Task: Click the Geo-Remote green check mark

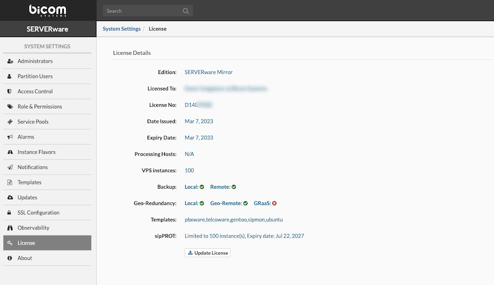Action: (x=245, y=203)
